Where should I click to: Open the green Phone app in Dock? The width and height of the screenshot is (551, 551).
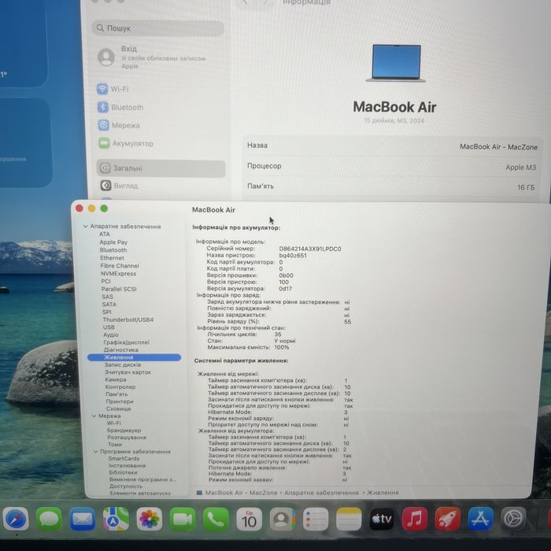coord(216,519)
